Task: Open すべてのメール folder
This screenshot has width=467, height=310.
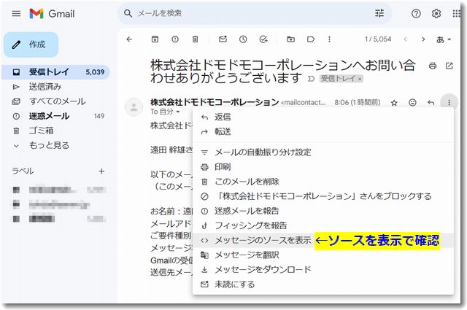Action: pos(55,101)
